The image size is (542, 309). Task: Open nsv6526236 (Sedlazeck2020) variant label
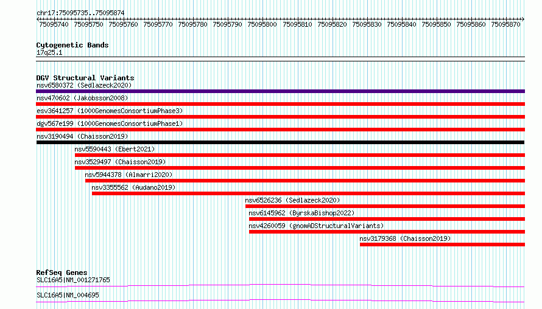click(x=292, y=200)
